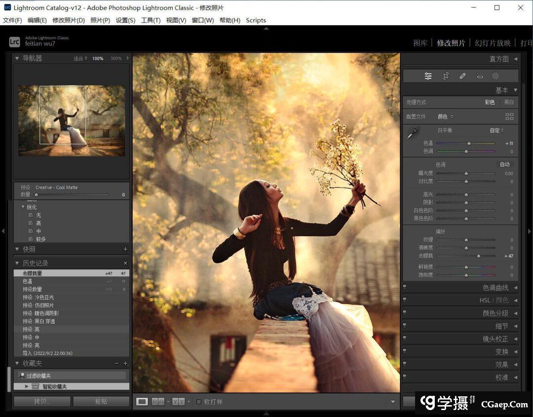Click the 去朦胧 slider handle
The height and width of the screenshot is (417, 533).
(478, 256)
